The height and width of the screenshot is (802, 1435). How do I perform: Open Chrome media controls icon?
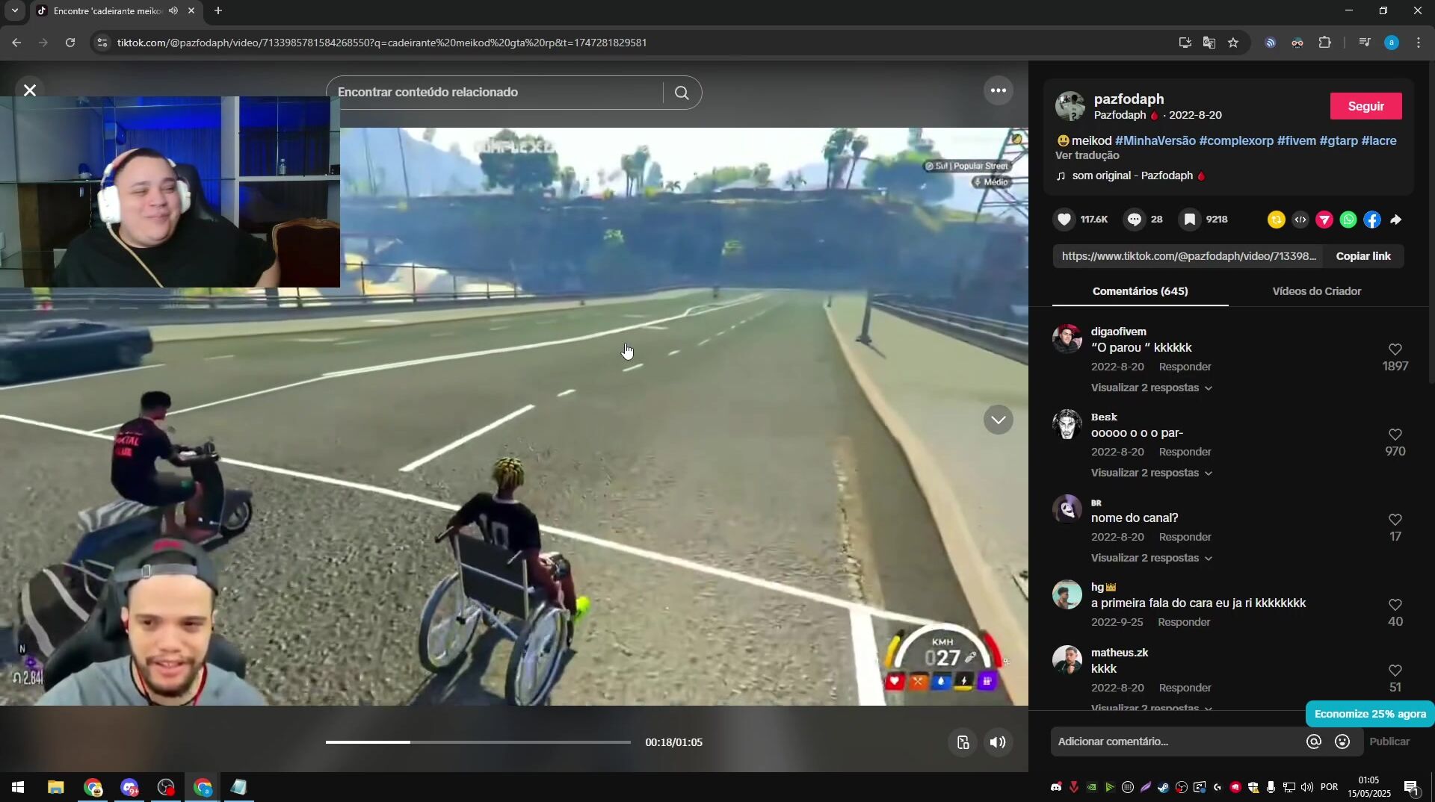click(1365, 43)
